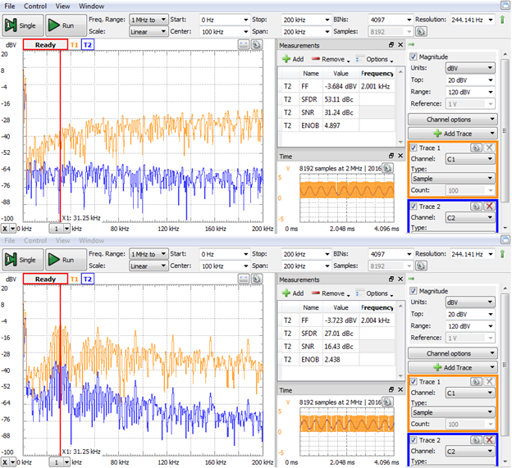Viewport: 512px width, 468px height.
Task: Click Channel options button in bottom window
Action: coord(453,353)
